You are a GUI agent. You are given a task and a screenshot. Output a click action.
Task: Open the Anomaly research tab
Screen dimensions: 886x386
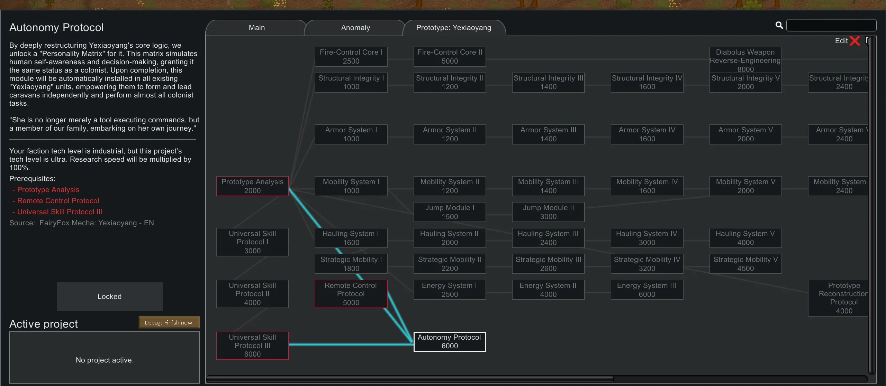[355, 28]
